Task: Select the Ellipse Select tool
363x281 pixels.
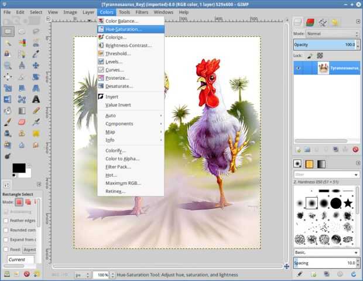Action: tap(22, 31)
